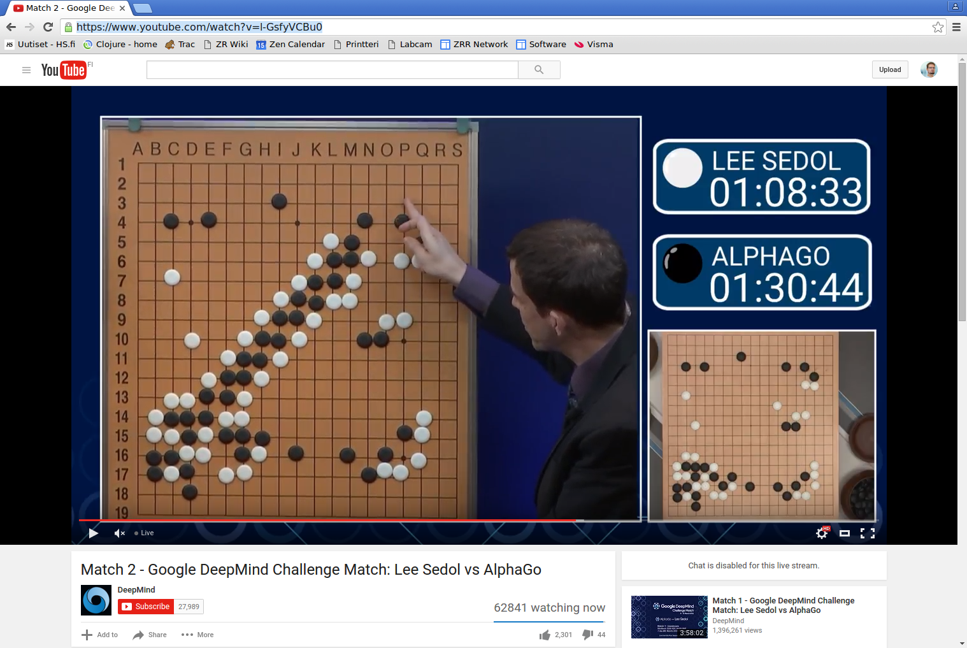Open the Chrome menu
967x648 pixels.
coord(956,27)
